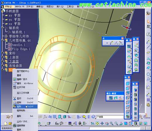Click the Design Table icon
This screenshot has width=152, height=131.
tap(70, 123)
